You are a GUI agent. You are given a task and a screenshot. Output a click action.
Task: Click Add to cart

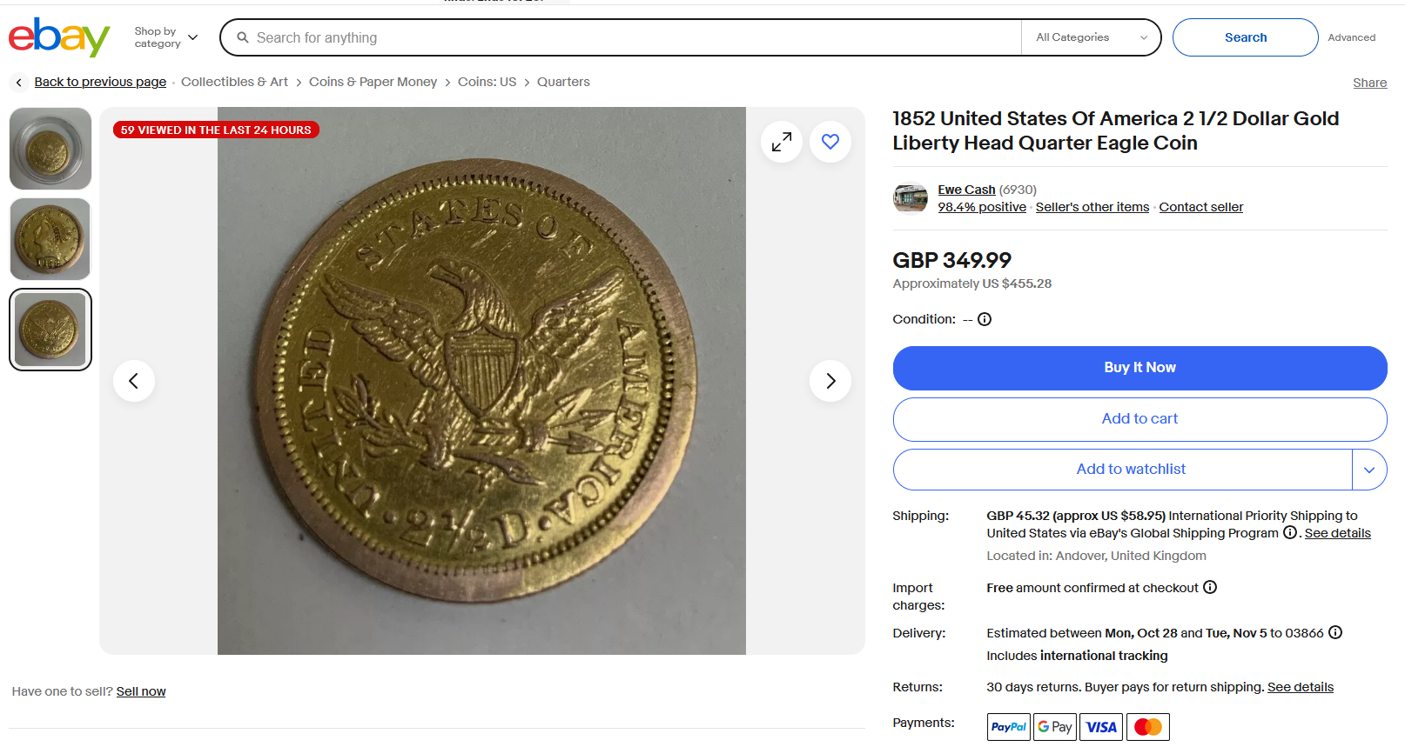(x=1139, y=419)
